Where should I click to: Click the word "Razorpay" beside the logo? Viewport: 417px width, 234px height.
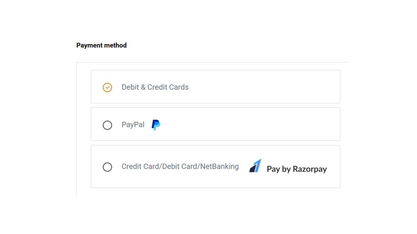click(x=310, y=169)
